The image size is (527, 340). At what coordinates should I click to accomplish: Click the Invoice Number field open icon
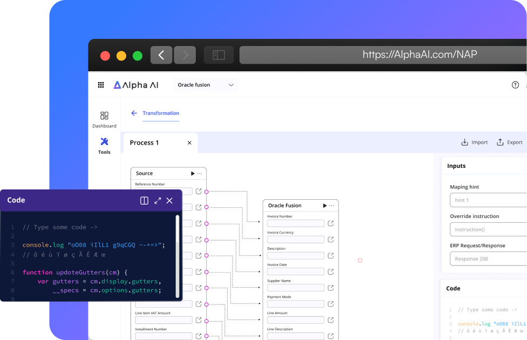pos(331,223)
